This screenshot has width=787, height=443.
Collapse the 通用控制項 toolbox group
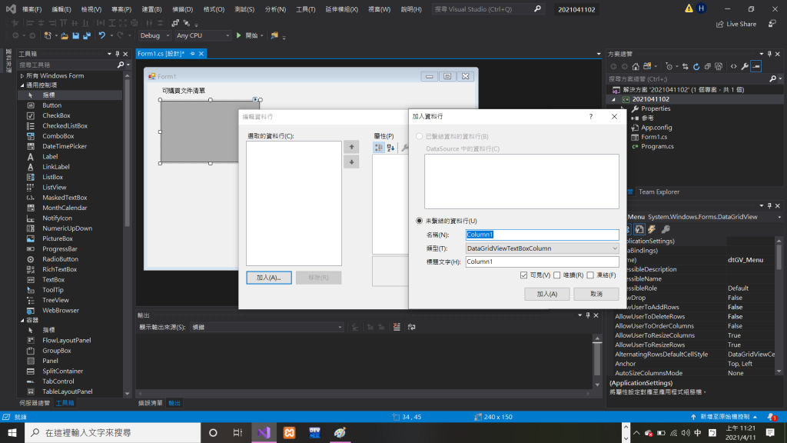coord(22,85)
